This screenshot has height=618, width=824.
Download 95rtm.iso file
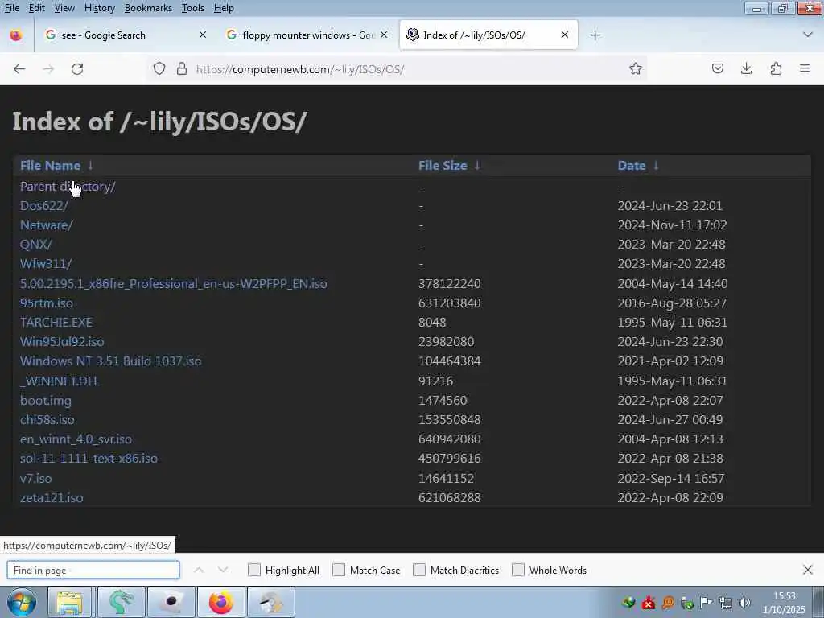pyautogui.click(x=46, y=303)
